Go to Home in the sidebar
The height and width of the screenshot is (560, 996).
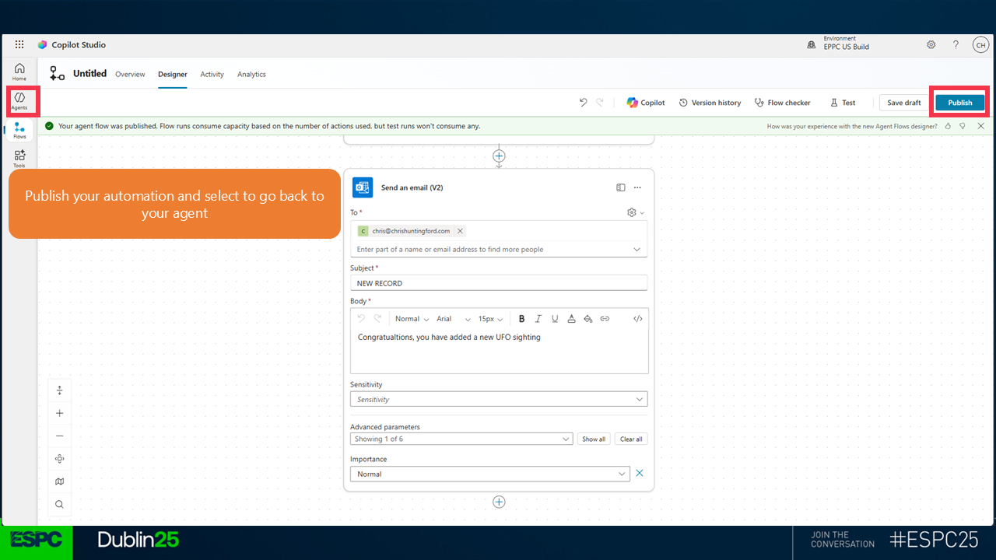pyautogui.click(x=19, y=72)
